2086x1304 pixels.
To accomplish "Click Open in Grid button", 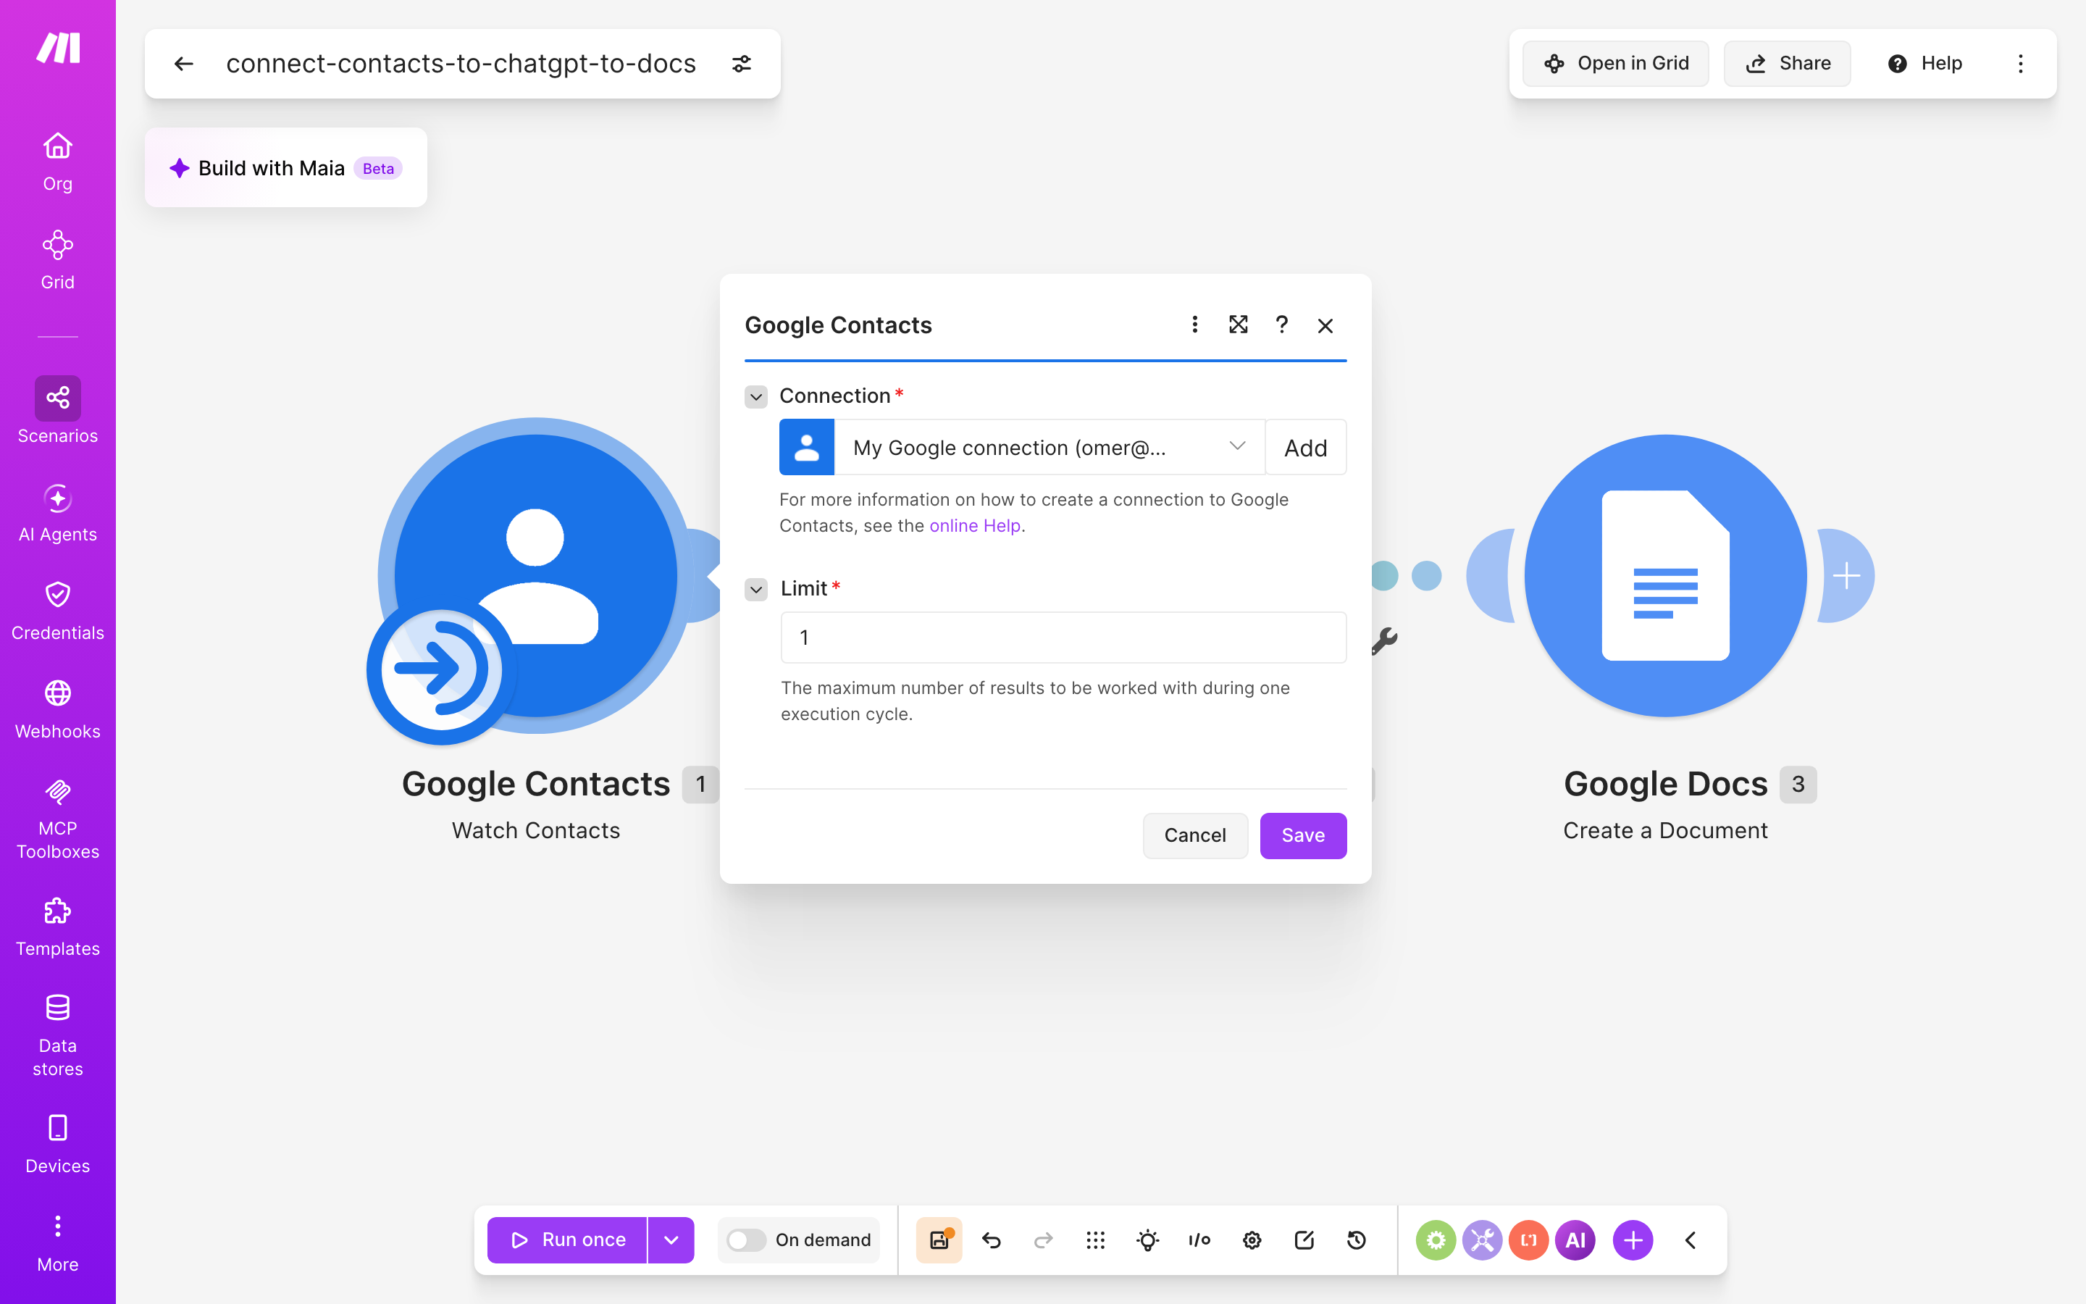I will (1615, 64).
